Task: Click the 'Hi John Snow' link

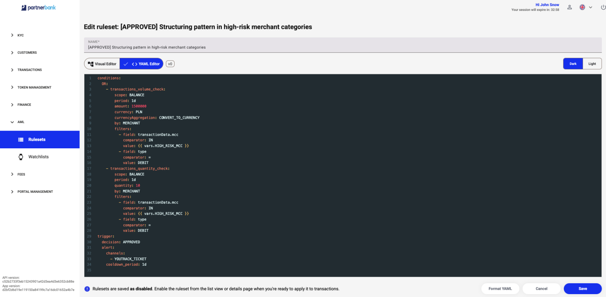Action: pyautogui.click(x=547, y=5)
